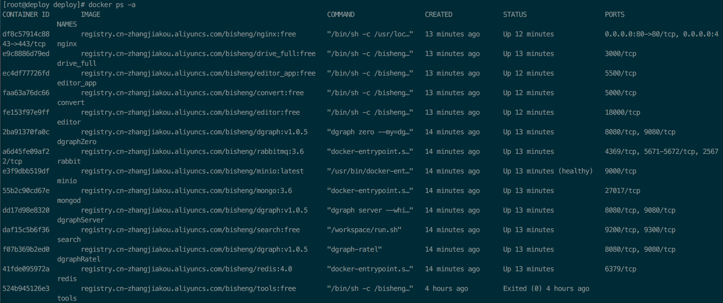The width and height of the screenshot is (723, 303).
Task: Select the STATUS column header
Action: point(515,14)
